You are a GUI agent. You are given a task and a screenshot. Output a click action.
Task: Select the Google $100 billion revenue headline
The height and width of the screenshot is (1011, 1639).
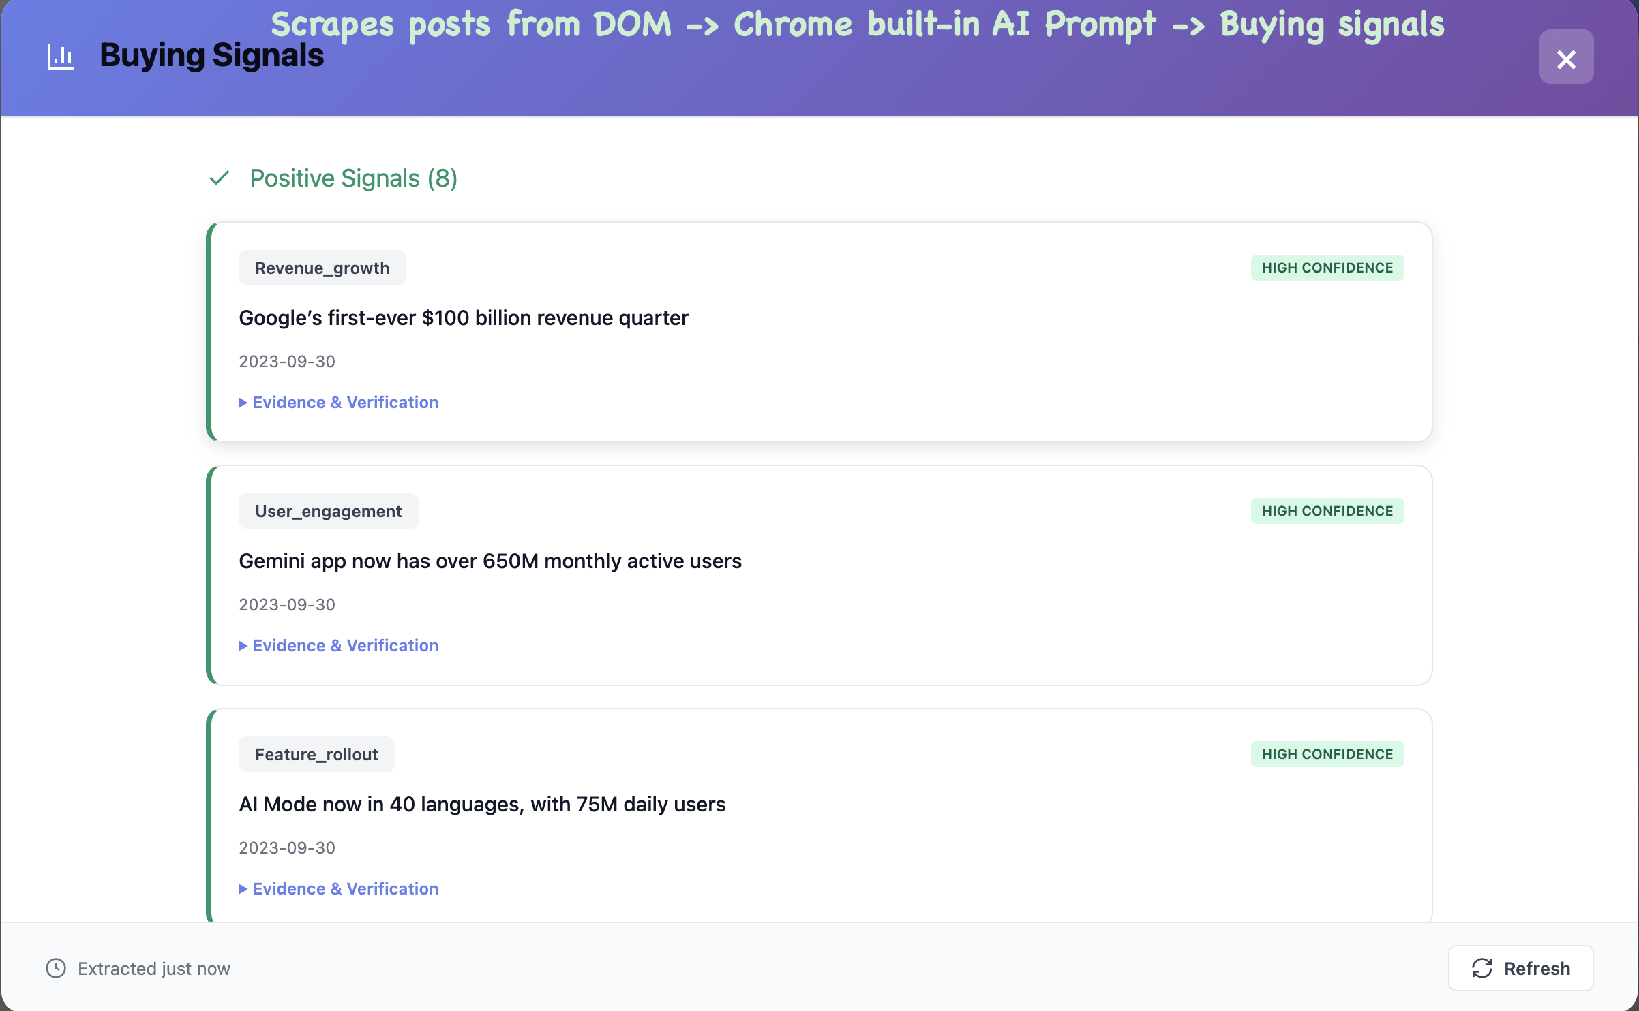click(464, 318)
